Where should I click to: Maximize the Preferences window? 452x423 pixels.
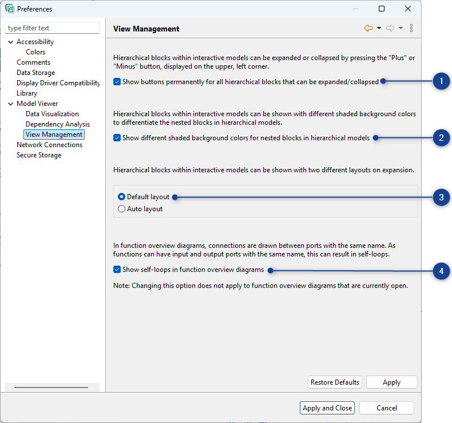pyautogui.click(x=382, y=9)
